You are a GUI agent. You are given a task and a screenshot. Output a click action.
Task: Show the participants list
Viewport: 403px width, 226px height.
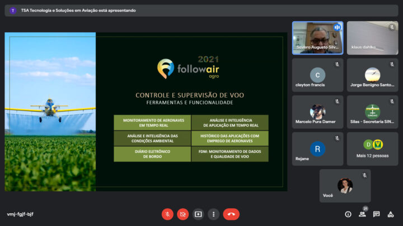click(362, 214)
